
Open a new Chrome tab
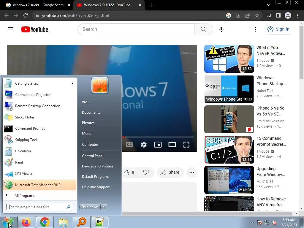pyautogui.click(x=151, y=5)
